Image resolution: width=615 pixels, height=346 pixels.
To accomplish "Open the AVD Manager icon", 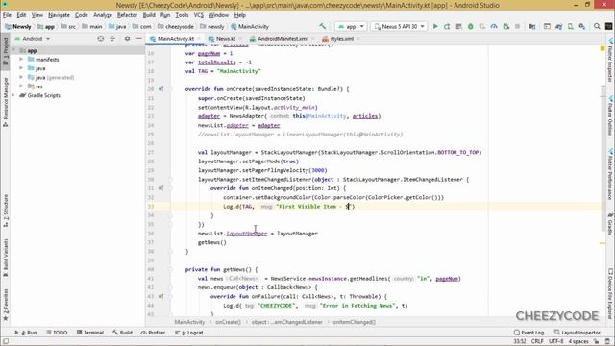I will [570, 26].
